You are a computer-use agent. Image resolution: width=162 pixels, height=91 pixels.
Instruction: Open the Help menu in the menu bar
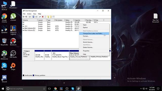coord(39,14)
